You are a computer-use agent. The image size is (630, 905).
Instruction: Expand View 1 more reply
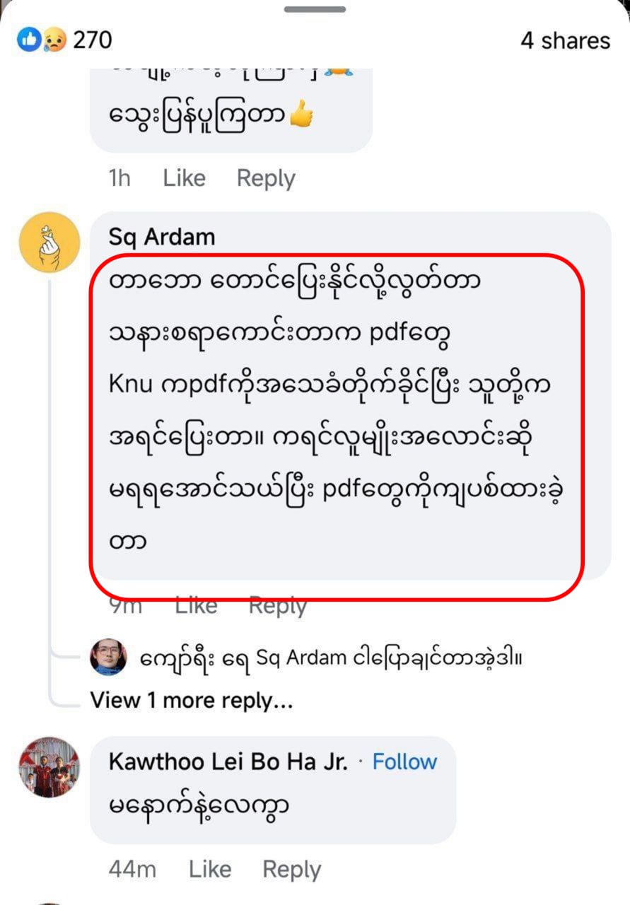[x=191, y=701]
